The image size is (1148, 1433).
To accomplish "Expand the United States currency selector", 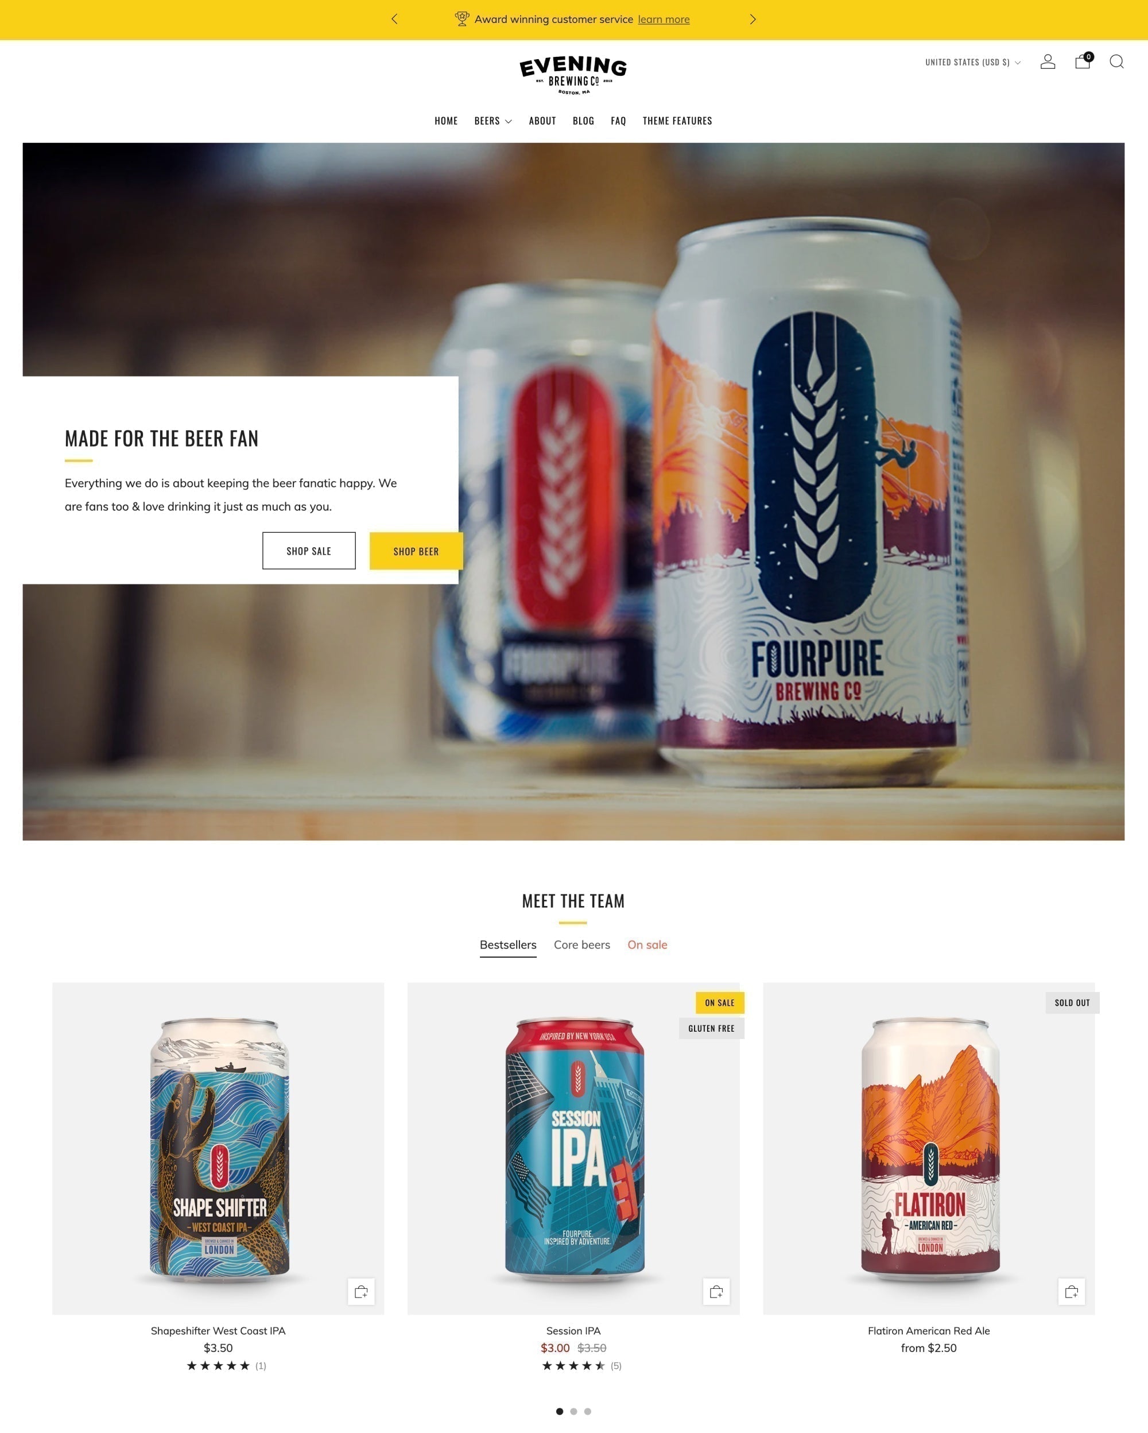I will point(972,62).
